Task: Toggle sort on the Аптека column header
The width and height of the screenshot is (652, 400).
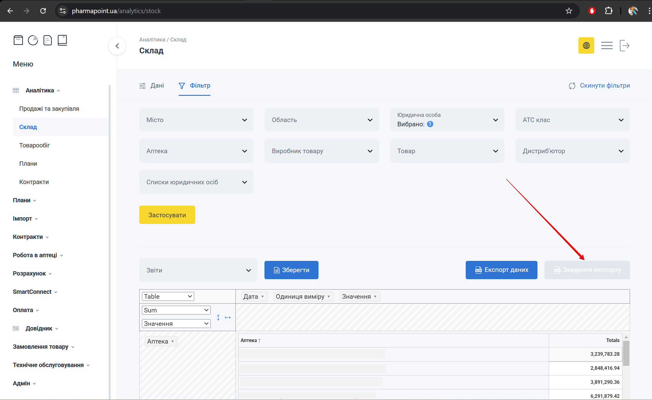Action: [250, 341]
